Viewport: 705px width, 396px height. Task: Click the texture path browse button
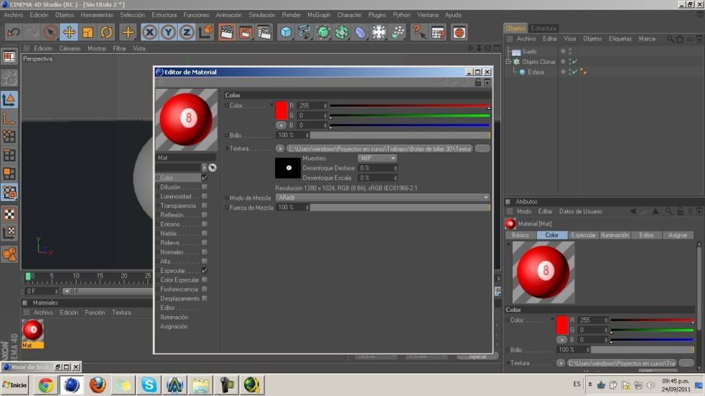pos(482,149)
